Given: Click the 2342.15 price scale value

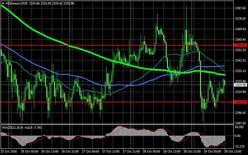Looking at the screenshot, I should 241,60.
